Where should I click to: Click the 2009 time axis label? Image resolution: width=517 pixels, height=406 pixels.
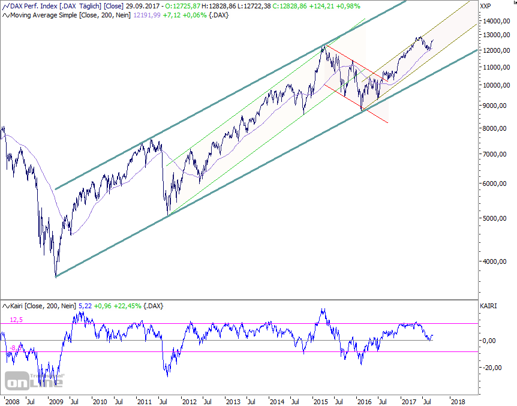click(56, 402)
